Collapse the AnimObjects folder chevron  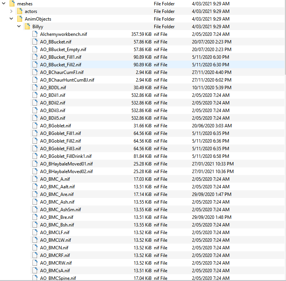[x=11, y=19]
